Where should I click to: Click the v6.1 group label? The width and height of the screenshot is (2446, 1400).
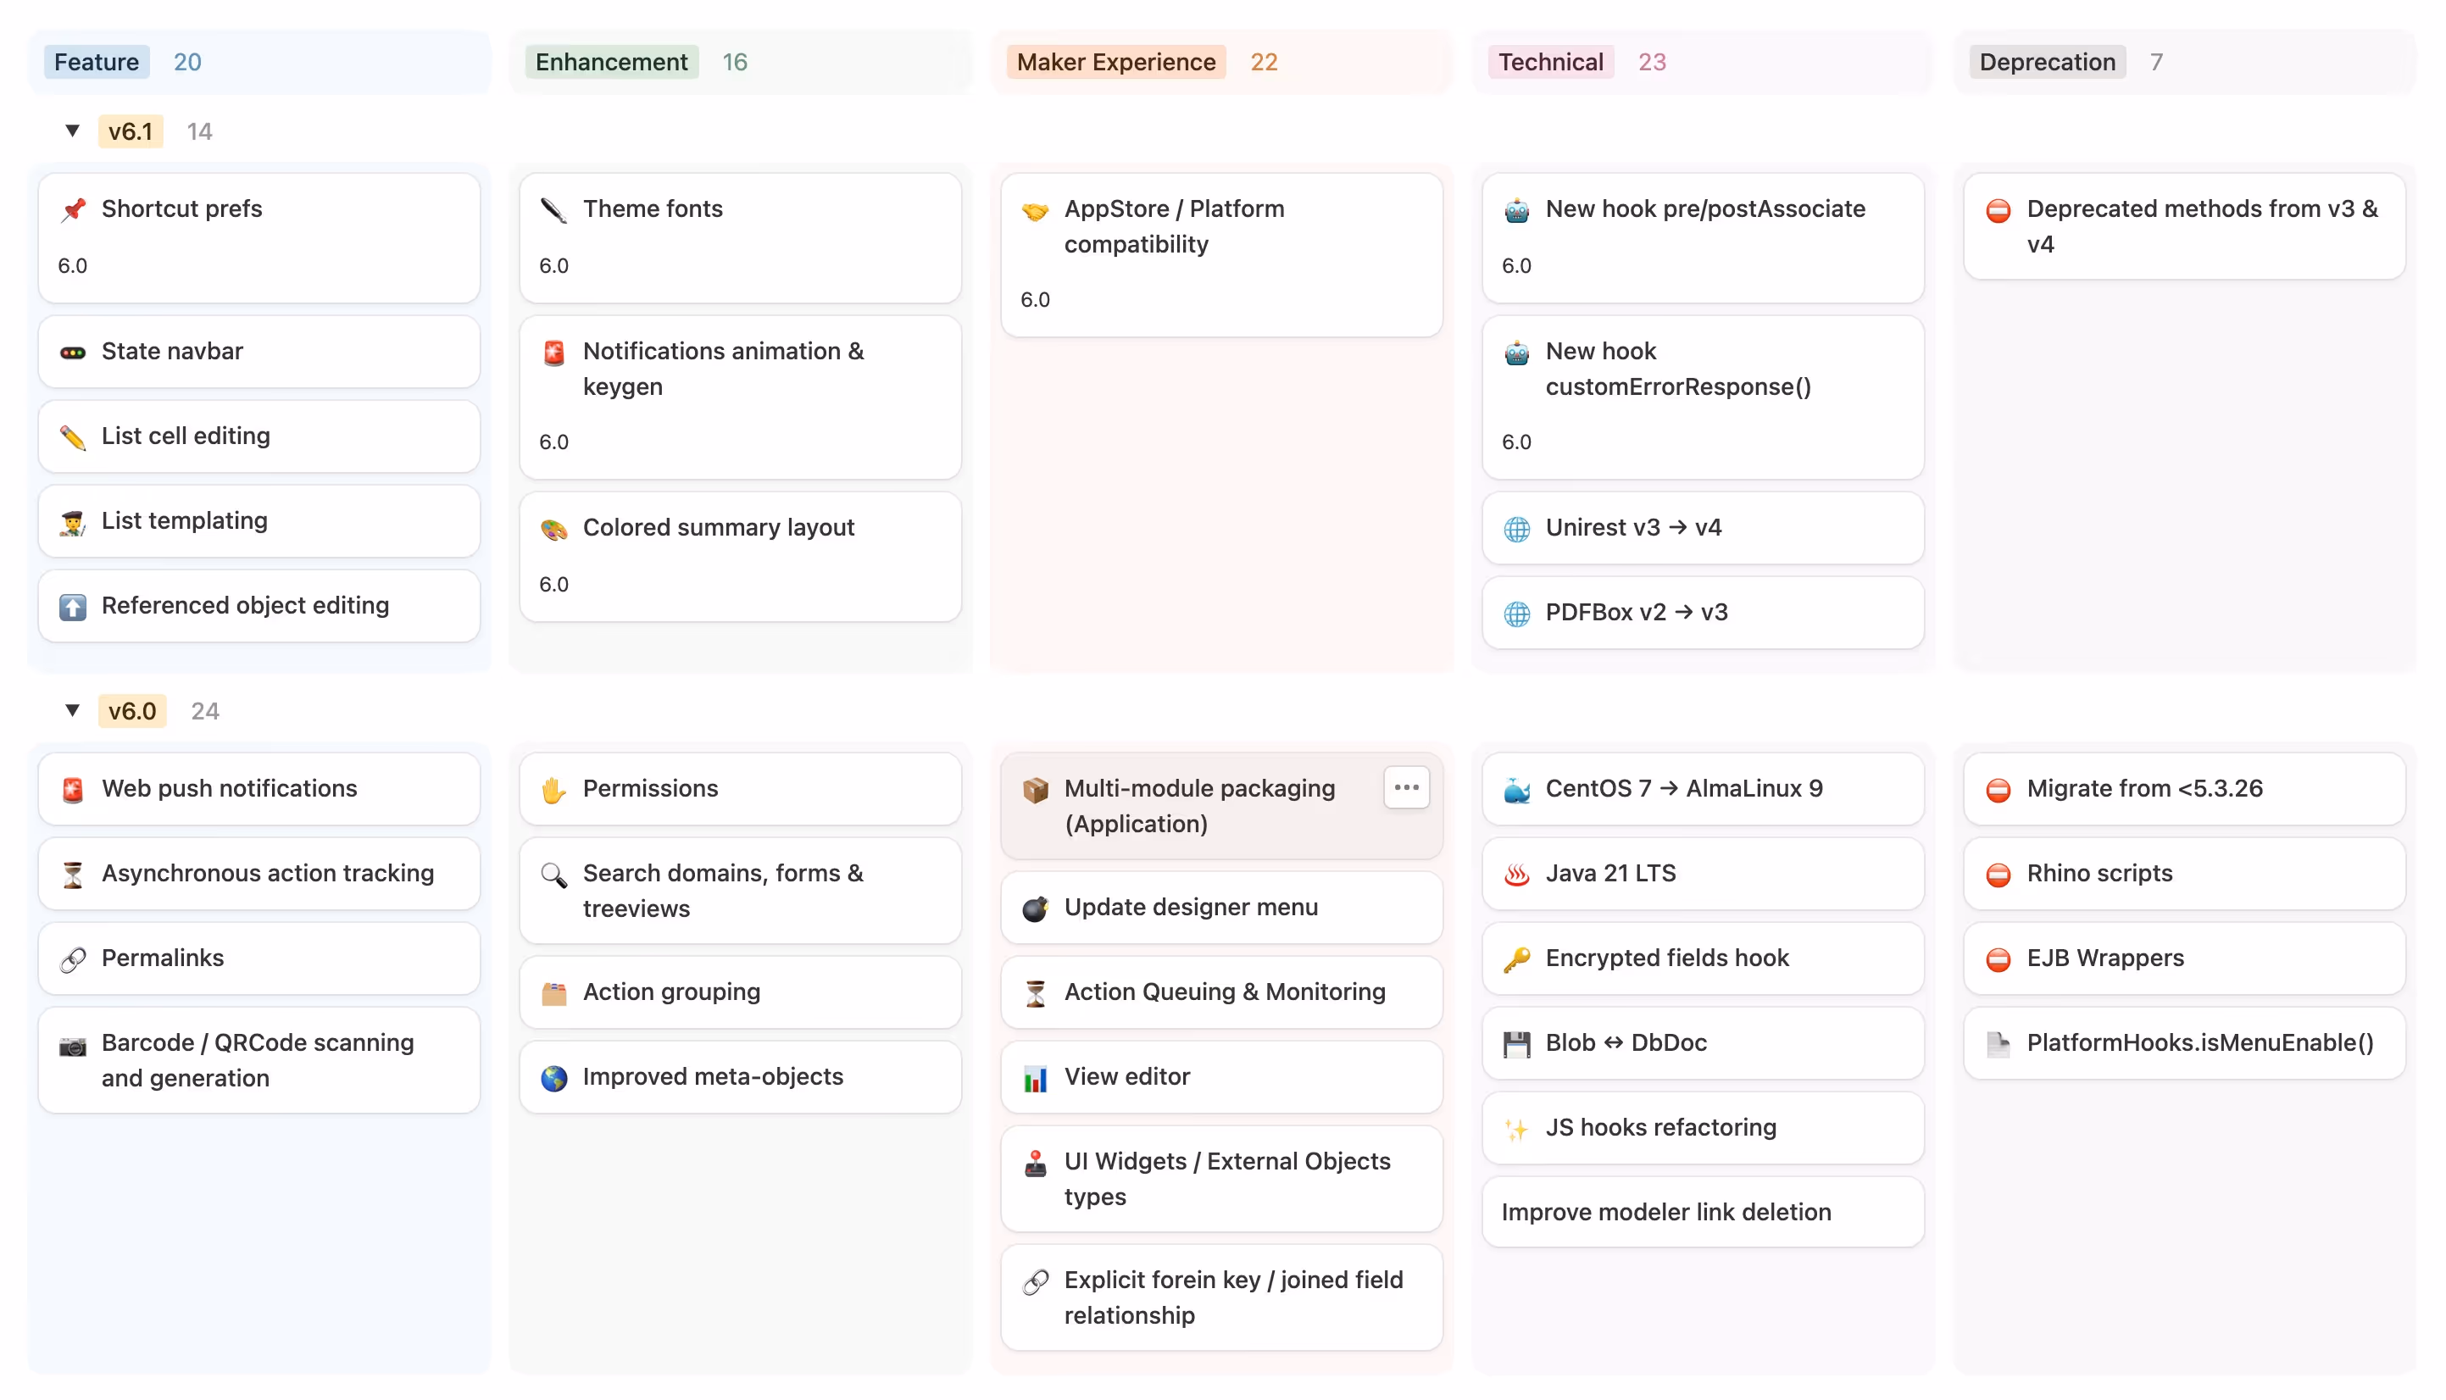point(131,131)
